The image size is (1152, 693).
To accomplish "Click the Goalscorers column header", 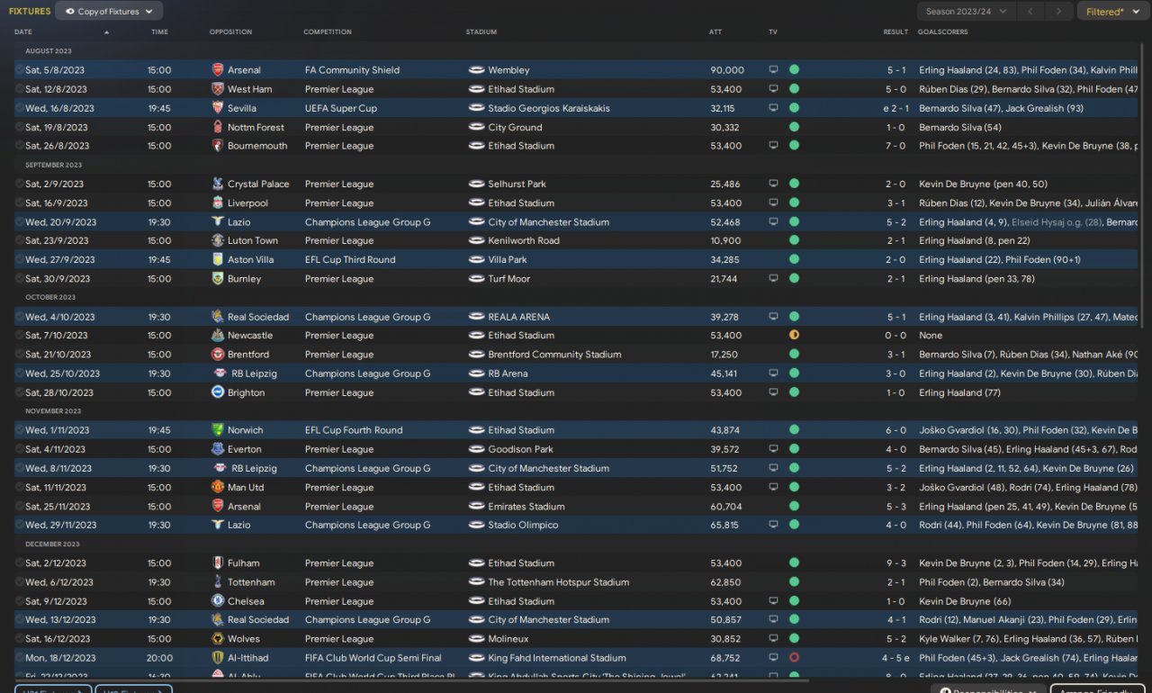I will tap(943, 32).
